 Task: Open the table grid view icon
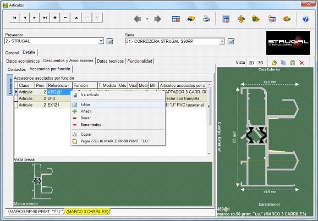click(x=176, y=19)
